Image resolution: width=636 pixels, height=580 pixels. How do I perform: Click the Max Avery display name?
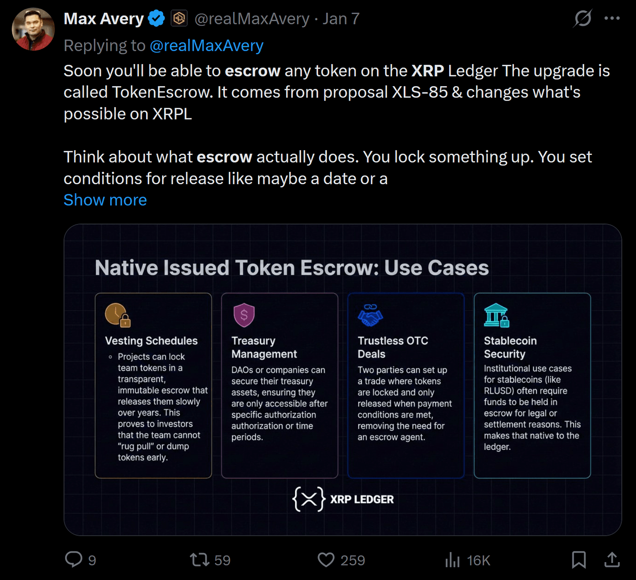(x=104, y=19)
